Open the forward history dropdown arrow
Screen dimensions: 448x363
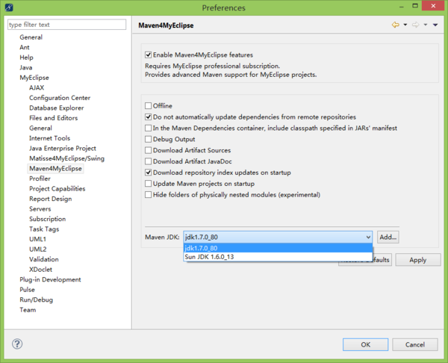pos(426,25)
